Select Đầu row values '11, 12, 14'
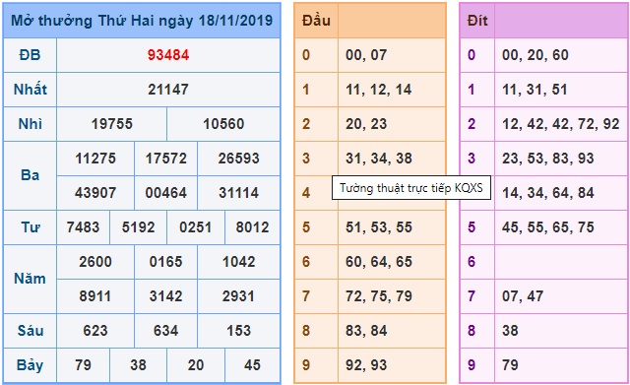This screenshot has height=385, width=630. tap(378, 90)
